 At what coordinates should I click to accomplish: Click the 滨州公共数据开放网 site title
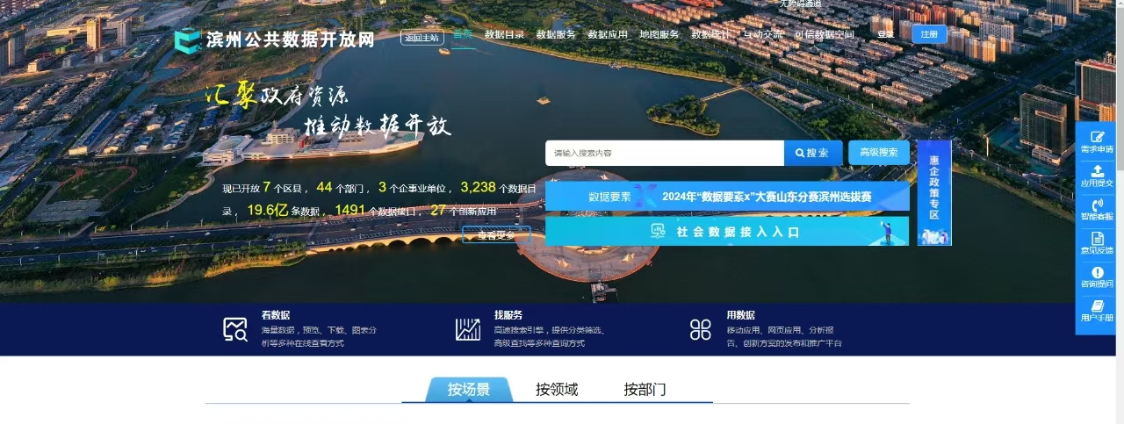[291, 40]
